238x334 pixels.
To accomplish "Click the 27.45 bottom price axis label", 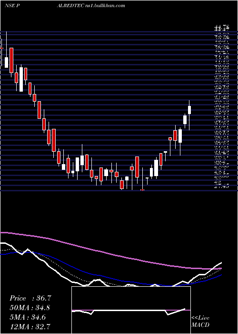I will (x=222, y=187).
